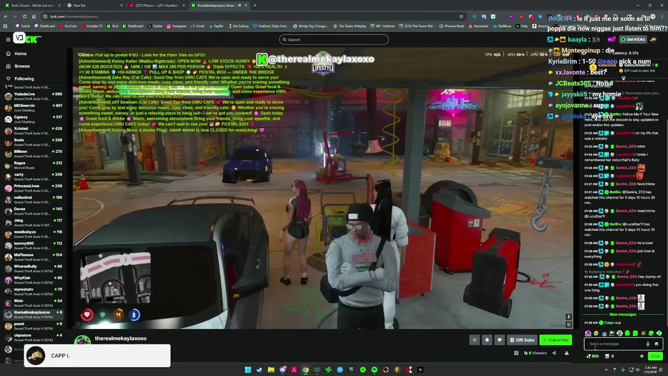
Task: Focus the Kick search box
Action: [334, 40]
